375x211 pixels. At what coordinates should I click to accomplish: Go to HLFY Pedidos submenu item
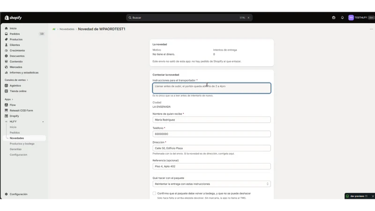click(x=15, y=133)
